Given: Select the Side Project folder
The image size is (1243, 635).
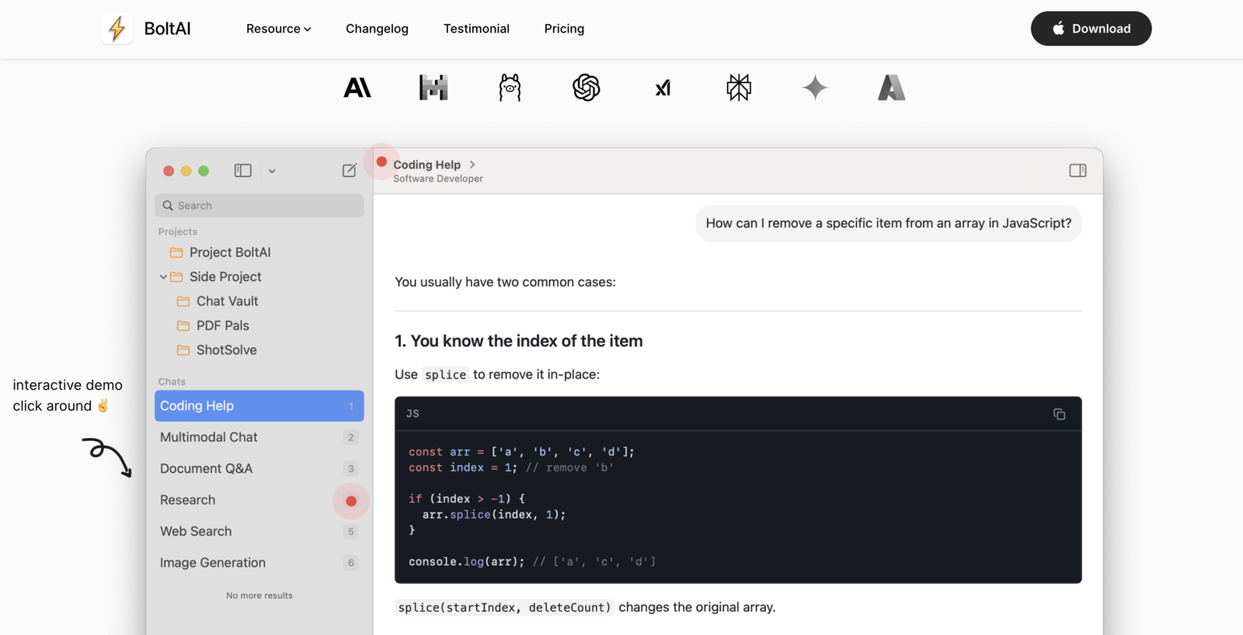Looking at the screenshot, I should pos(225,276).
